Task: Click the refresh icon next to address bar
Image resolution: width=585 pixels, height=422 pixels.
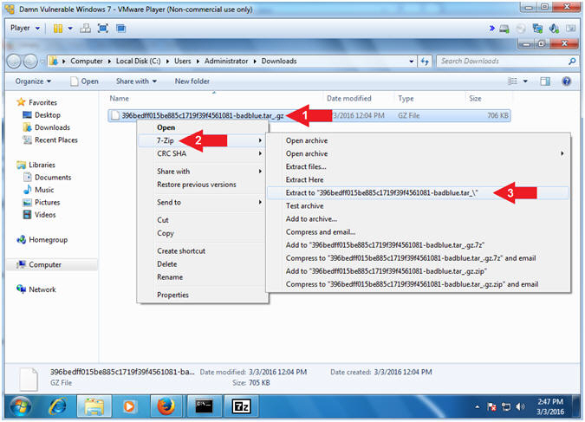Action: [425, 62]
